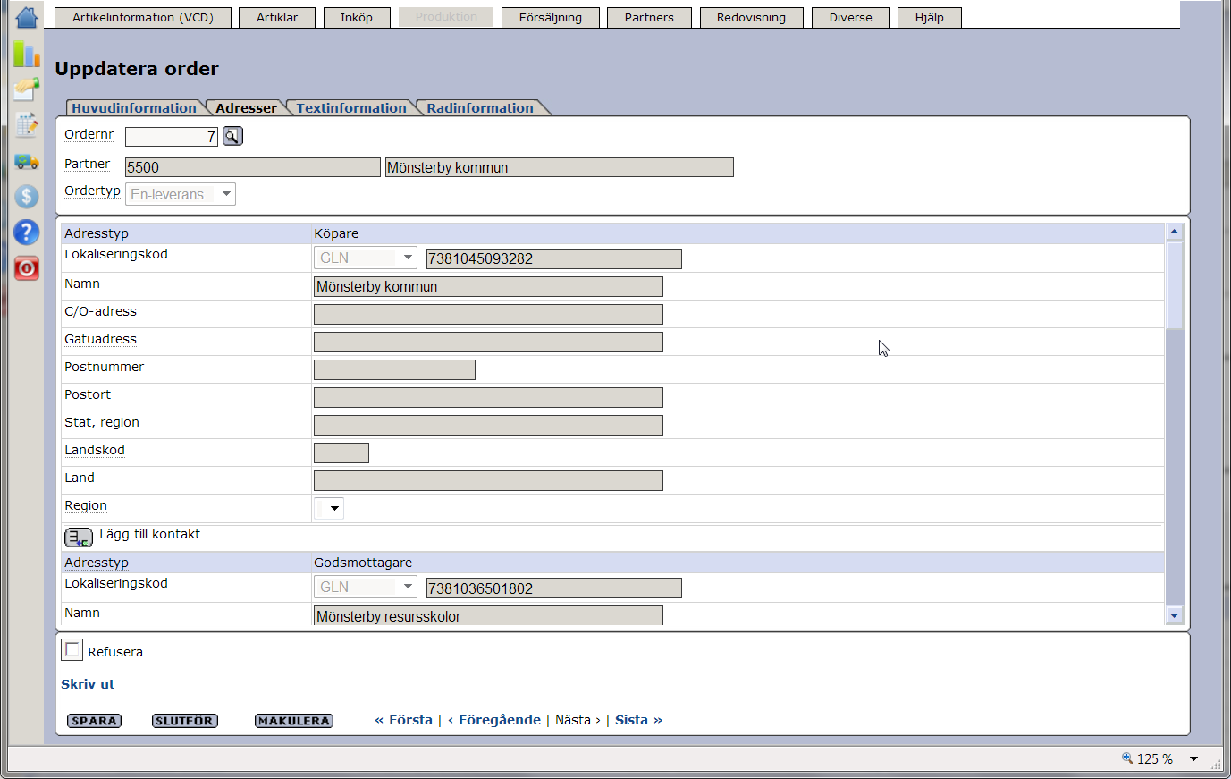Click Godsmottagare location code field 7381036501802
Image resolution: width=1231 pixels, height=779 pixels.
pos(554,588)
